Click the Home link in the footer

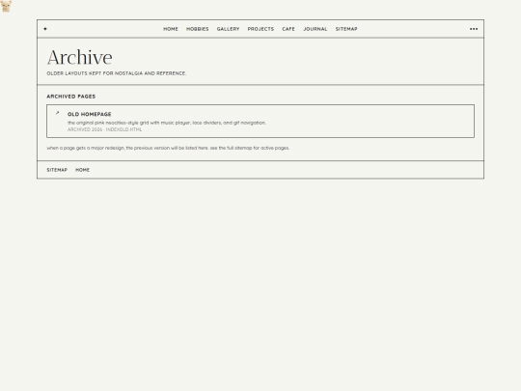coord(82,170)
